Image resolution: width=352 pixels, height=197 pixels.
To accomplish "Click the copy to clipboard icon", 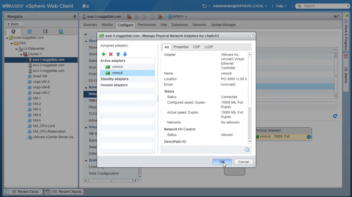I will pyautogui.click(x=247, y=149).
